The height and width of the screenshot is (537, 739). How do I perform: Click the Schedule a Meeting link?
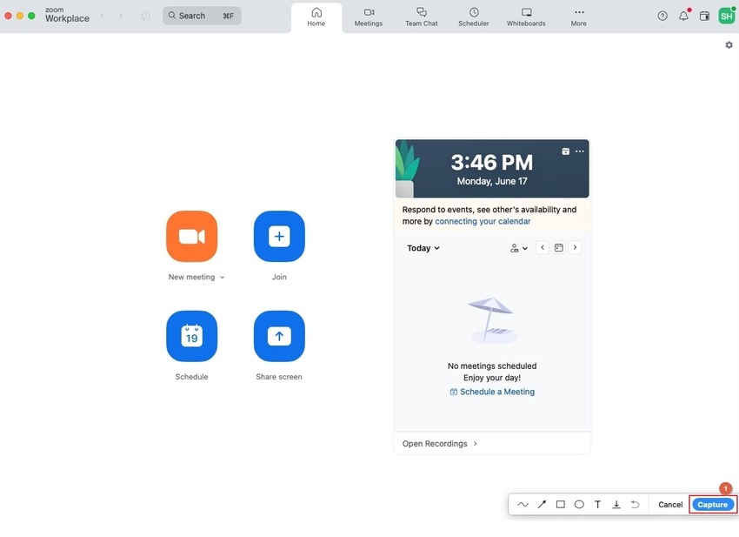coord(498,391)
